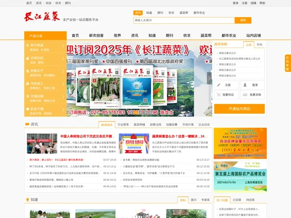Switch to the 热门问题 tab
The width and height of the screenshot is (291, 218).
222,200
